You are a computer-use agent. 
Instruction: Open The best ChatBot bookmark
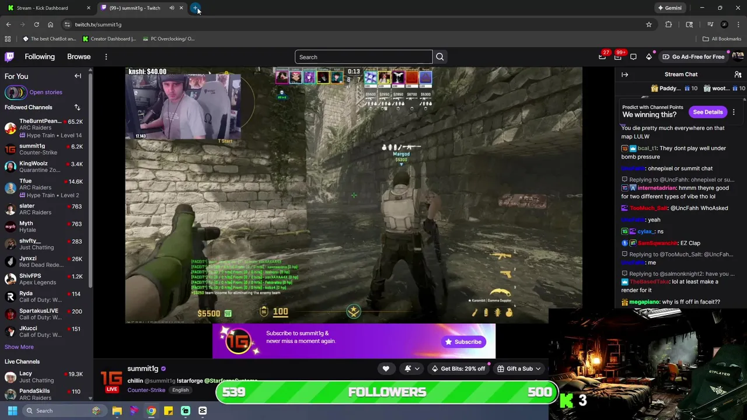pos(49,39)
